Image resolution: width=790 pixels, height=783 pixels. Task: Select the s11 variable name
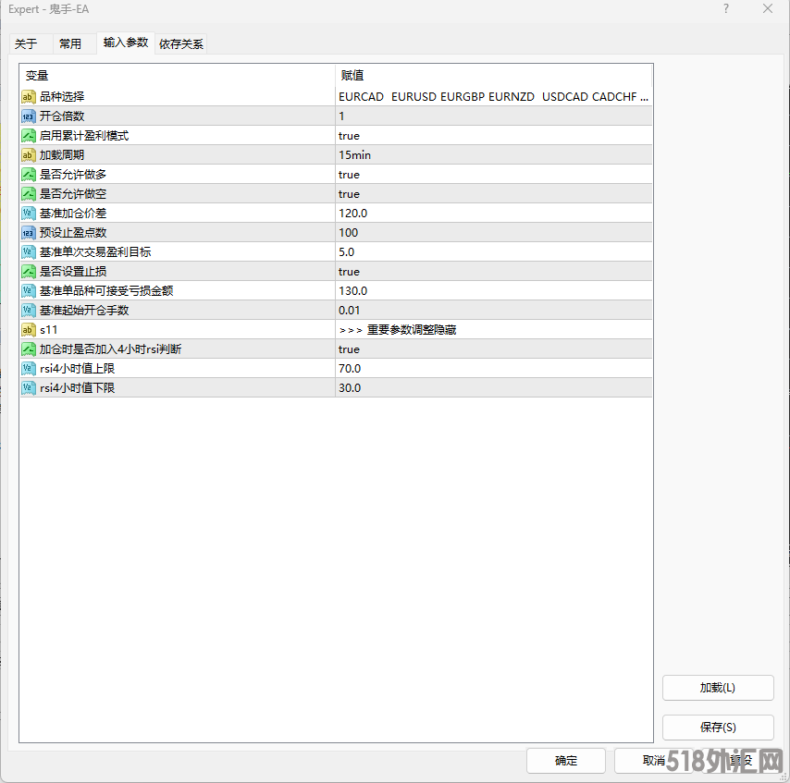[48, 330]
